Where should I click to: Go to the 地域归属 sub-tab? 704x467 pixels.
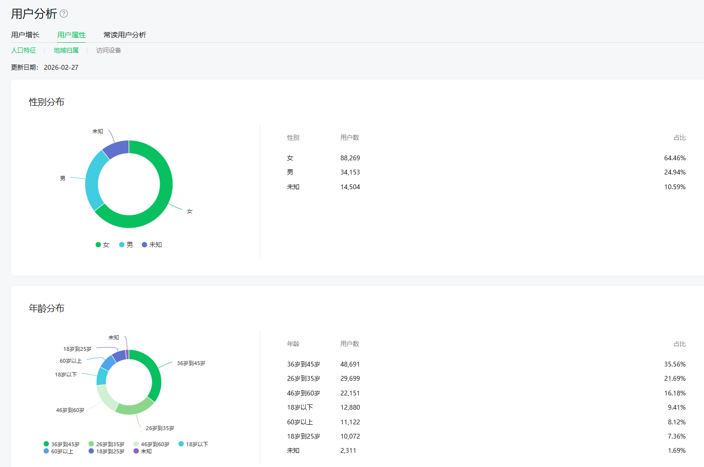(x=66, y=50)
